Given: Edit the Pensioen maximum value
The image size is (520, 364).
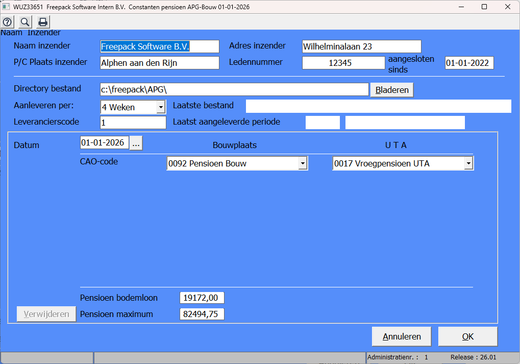Looking at the screenshot, I should coord(202,314).
